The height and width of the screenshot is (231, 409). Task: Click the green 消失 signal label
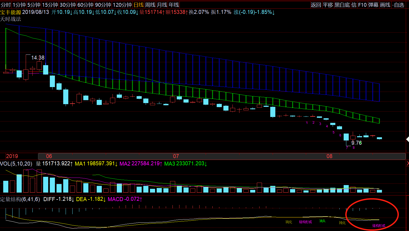tap(322, 221)
